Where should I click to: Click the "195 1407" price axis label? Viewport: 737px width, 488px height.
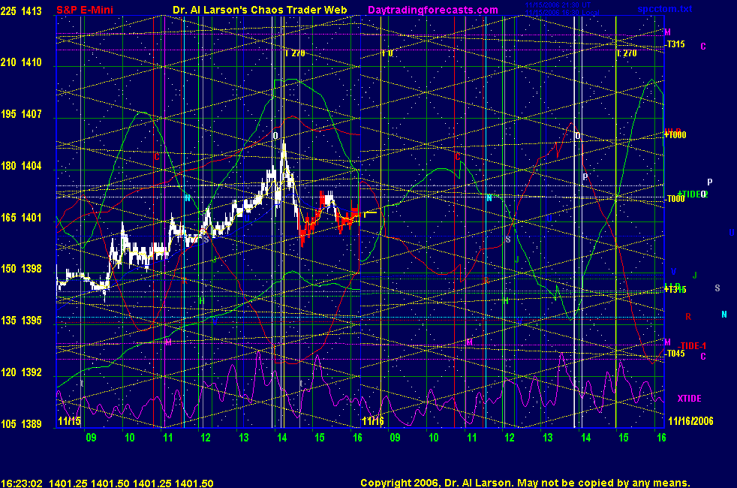21,114
